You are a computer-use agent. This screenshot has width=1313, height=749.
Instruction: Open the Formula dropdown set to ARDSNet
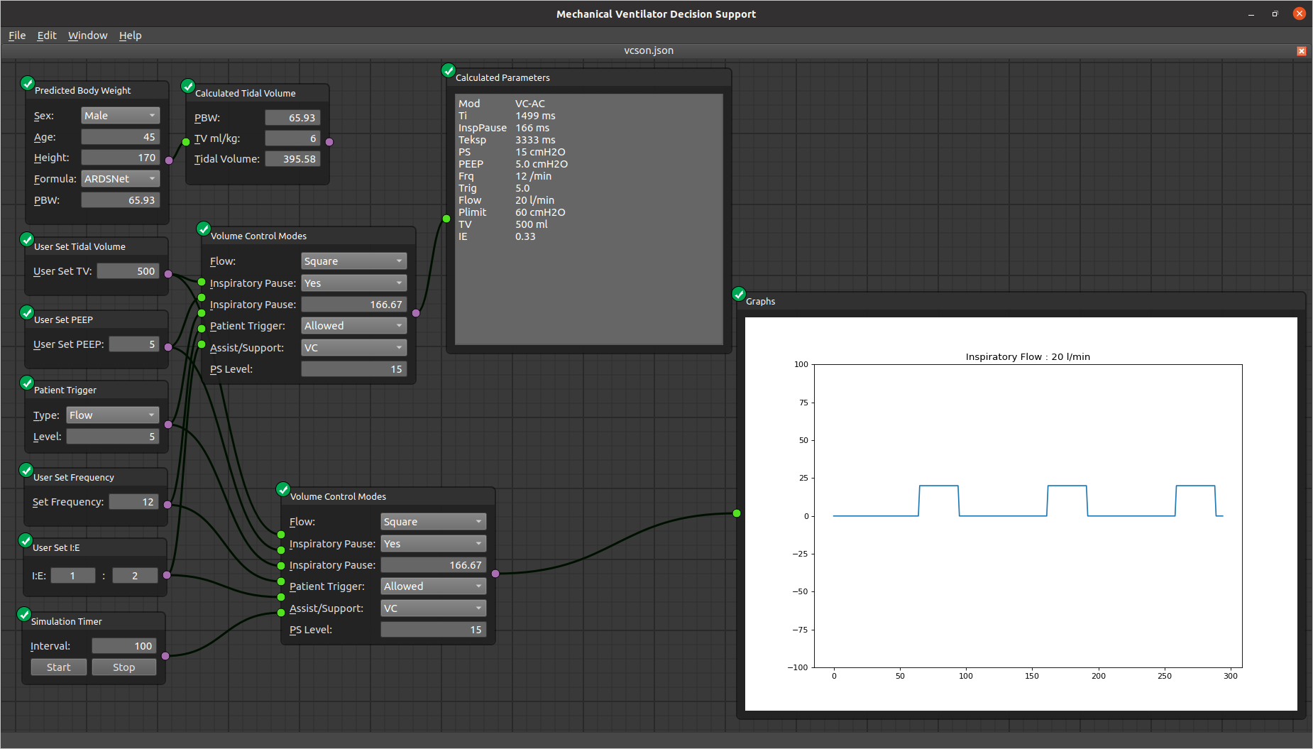tap(120, 179)
